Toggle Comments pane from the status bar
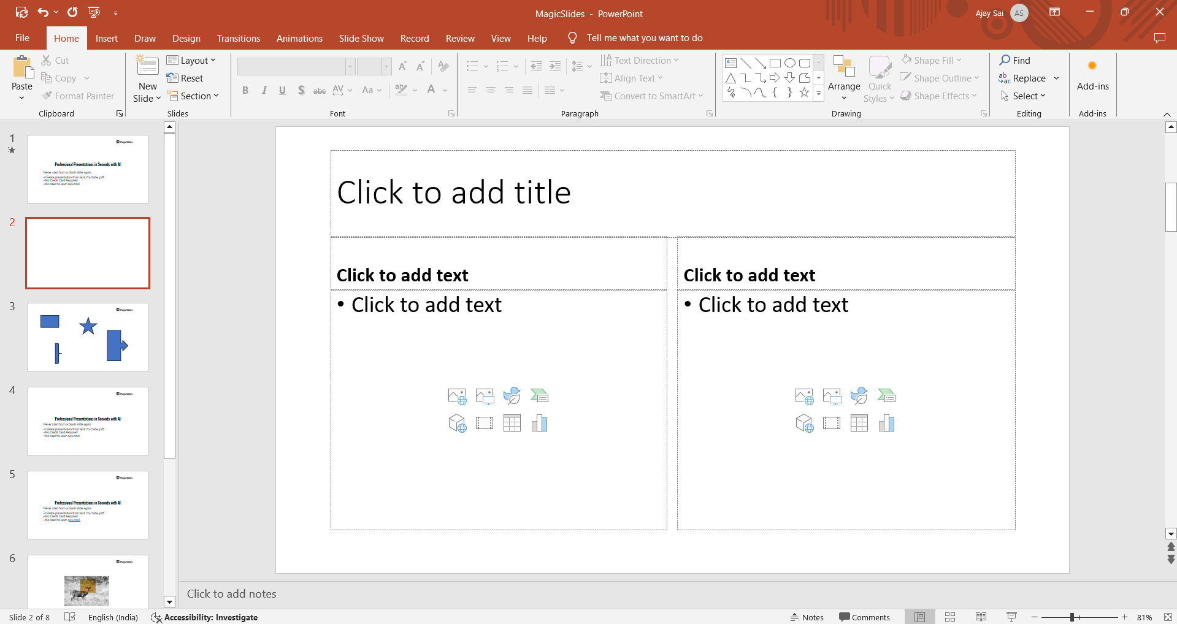1177x624 pixels. tap(864, 617)
